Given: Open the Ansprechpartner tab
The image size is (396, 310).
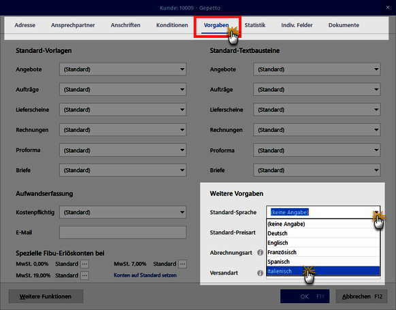Looking at the screenshot, I should pyautogui.click(x=73, y=25).
